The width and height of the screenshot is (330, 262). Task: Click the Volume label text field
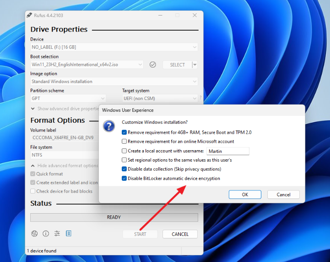tap(65, 138)
